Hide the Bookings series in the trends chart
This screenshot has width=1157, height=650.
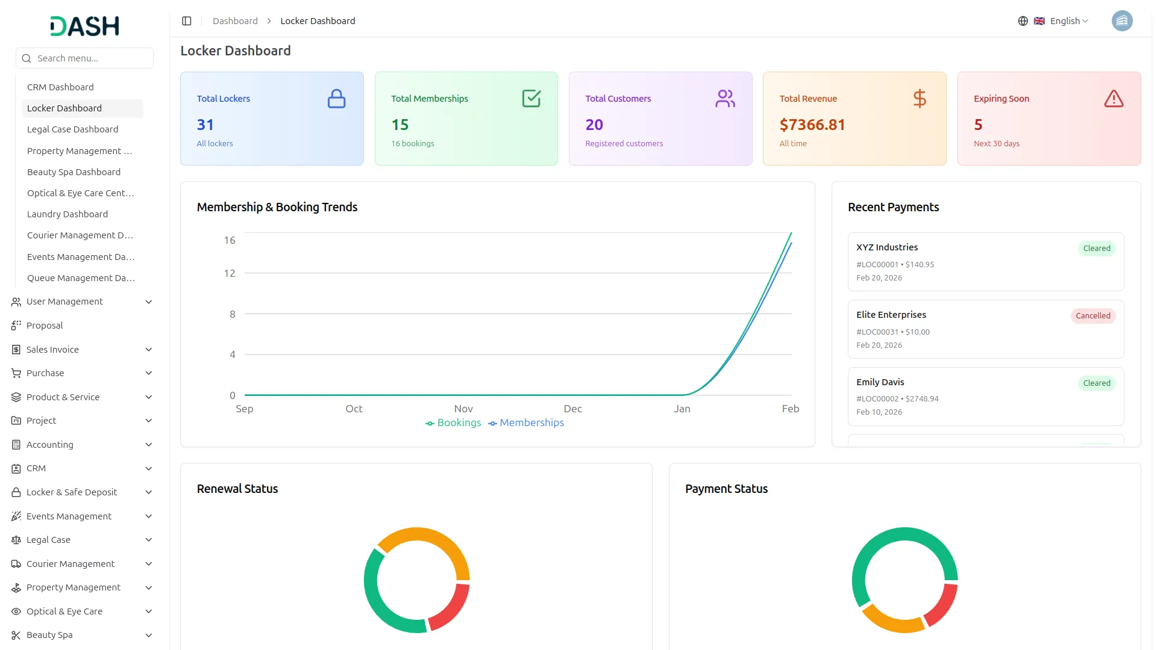click(x=453, y=422)
